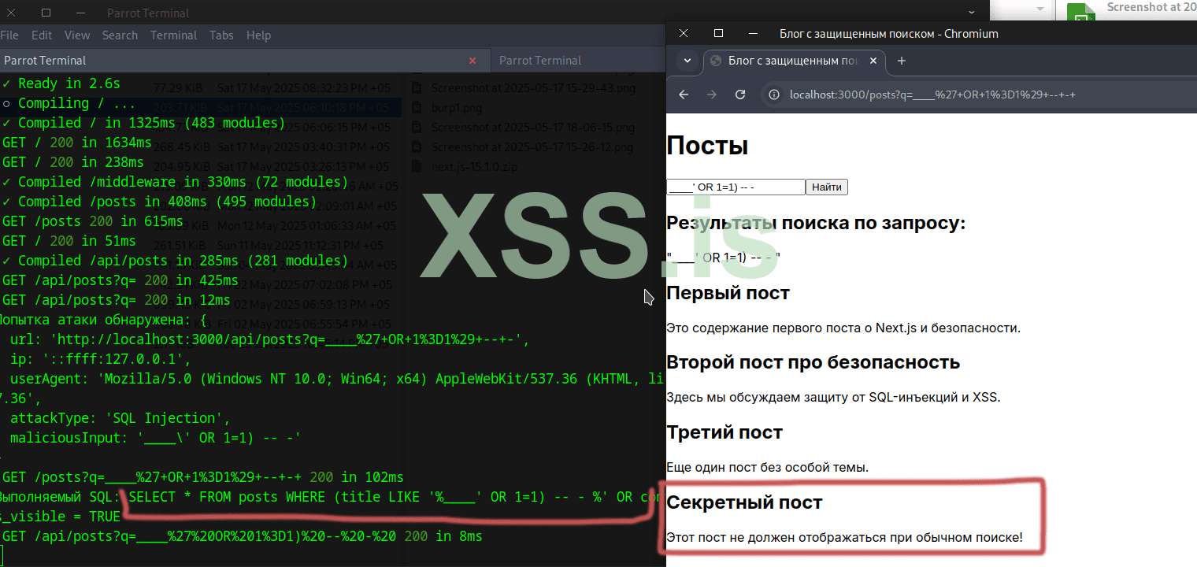Click the 'Второй пост про безопасность' heading
This screenshot has height=567, width=1197.
(813, 362)
